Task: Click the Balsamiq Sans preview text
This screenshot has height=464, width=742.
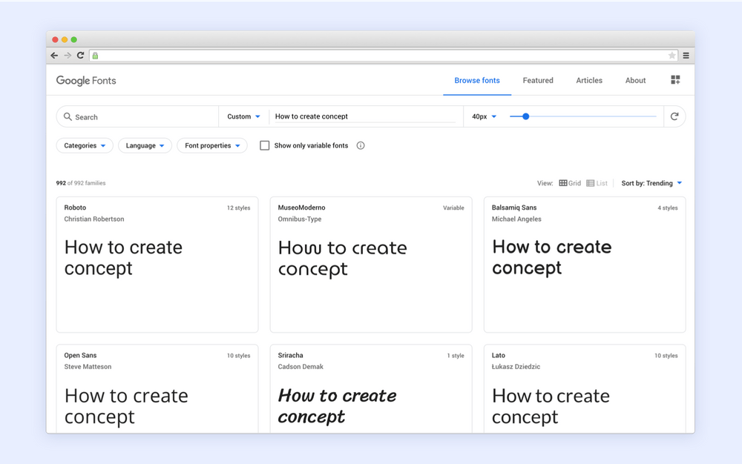Action: tap(552, 257)
